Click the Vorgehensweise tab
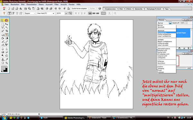Viewport: 193px width, 120px height. pyautogui.click(x=110, y=9)
